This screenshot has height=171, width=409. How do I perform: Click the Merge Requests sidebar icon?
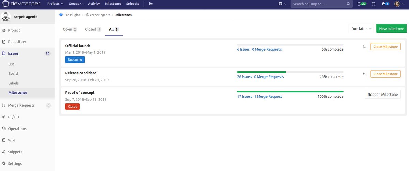4,105
